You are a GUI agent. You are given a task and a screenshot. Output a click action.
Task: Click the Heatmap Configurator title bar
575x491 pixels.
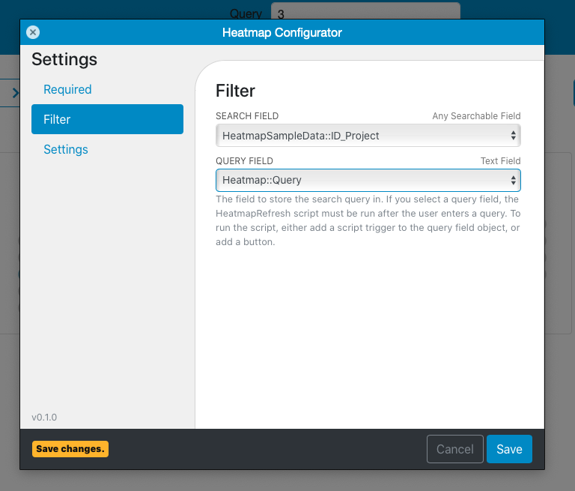coord(282,32)
